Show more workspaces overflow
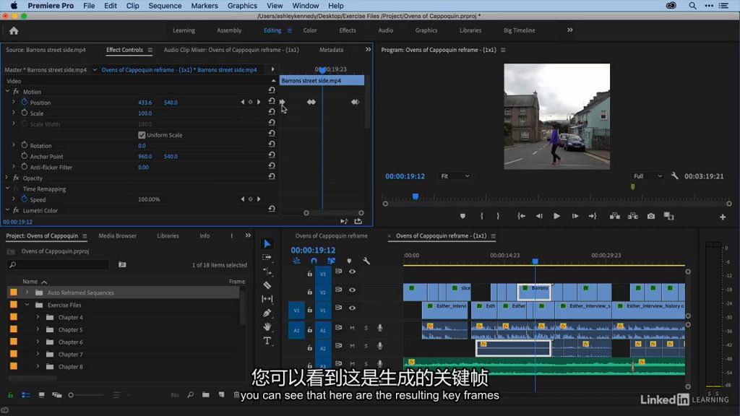Viewport: 740px width, 416px height. coord(569,30)
